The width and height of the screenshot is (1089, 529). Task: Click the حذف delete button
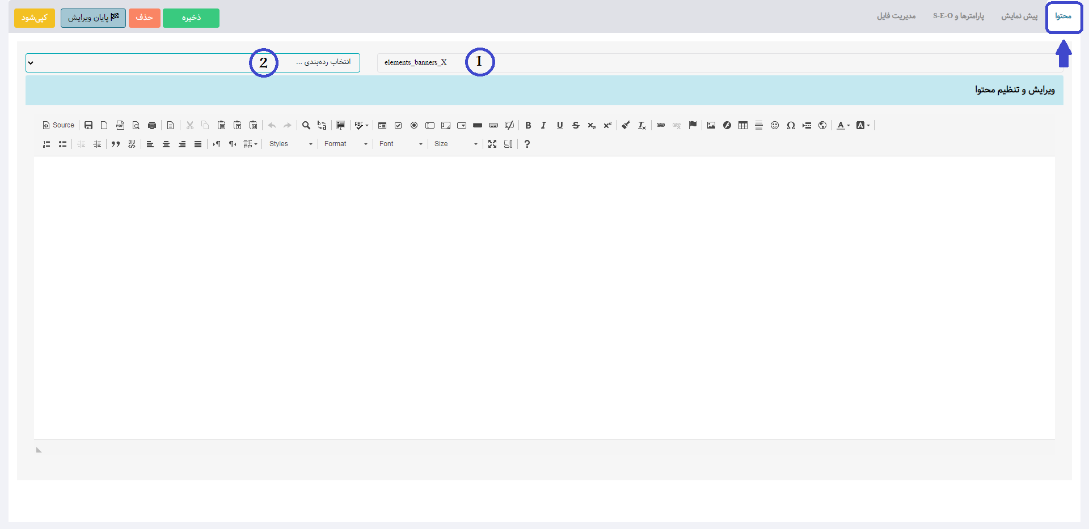[145, 18]
